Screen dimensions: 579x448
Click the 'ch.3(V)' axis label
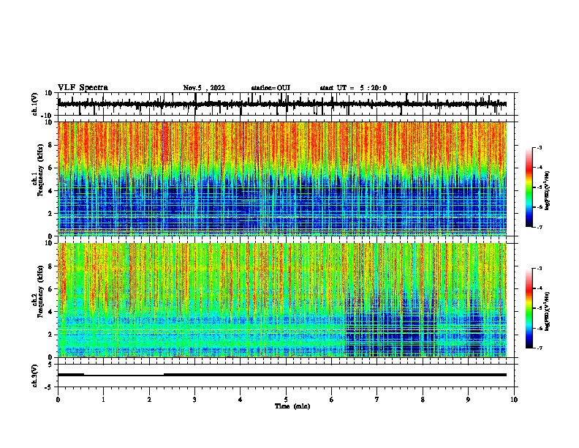[x=35, y=376]
